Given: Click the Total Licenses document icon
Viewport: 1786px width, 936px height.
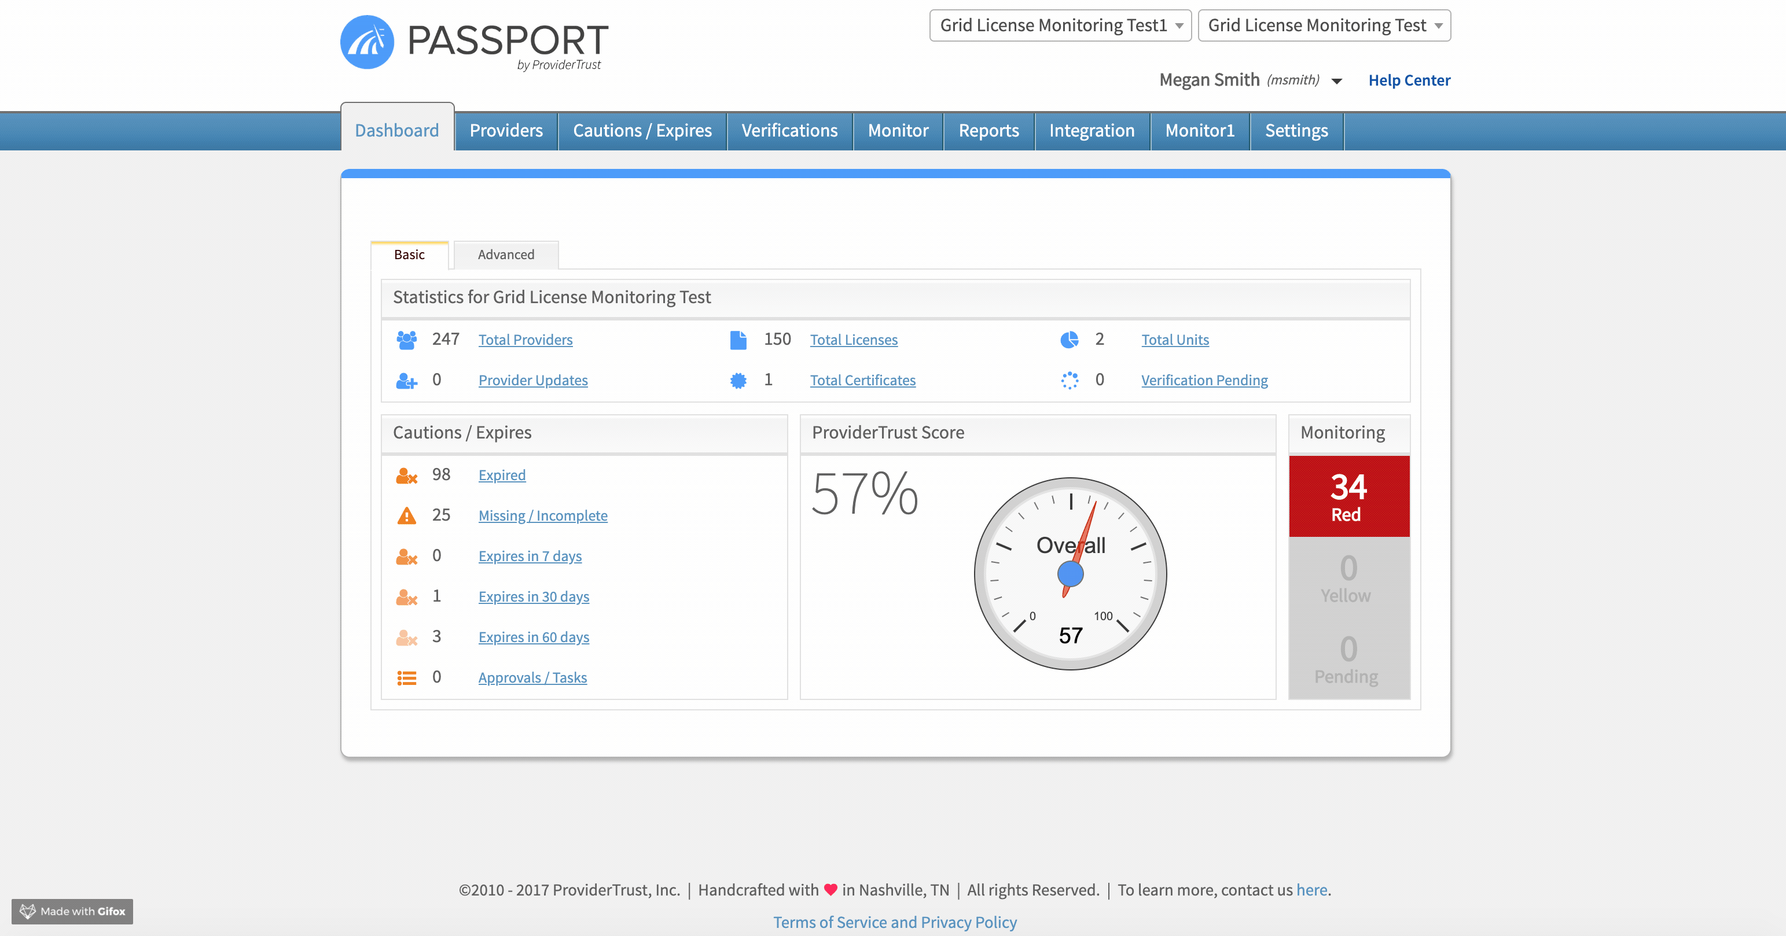Looking at the screenshot, I should [738, 340].
